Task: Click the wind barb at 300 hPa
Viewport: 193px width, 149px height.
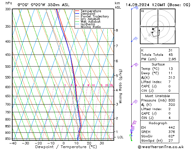Action: pyautogui.click(x=135, y=8)
